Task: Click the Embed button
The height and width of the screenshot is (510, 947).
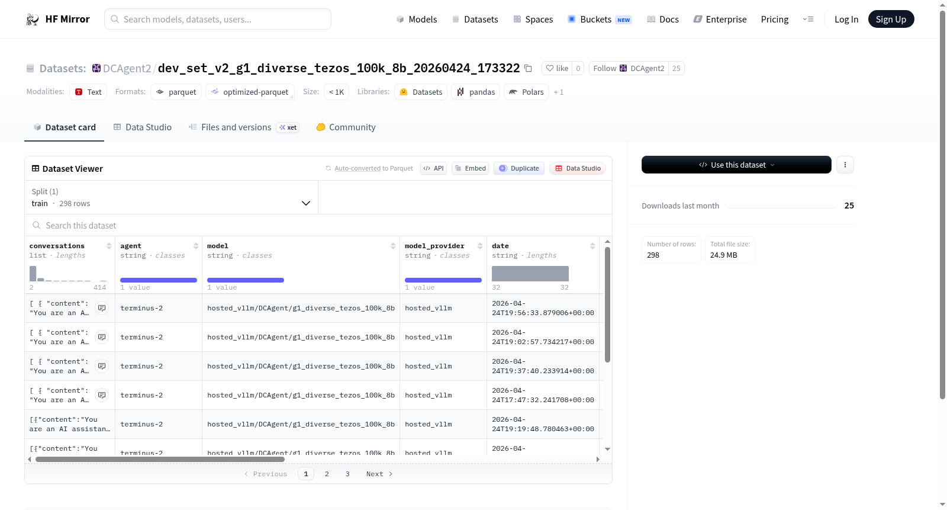Action: coord(470,168)
